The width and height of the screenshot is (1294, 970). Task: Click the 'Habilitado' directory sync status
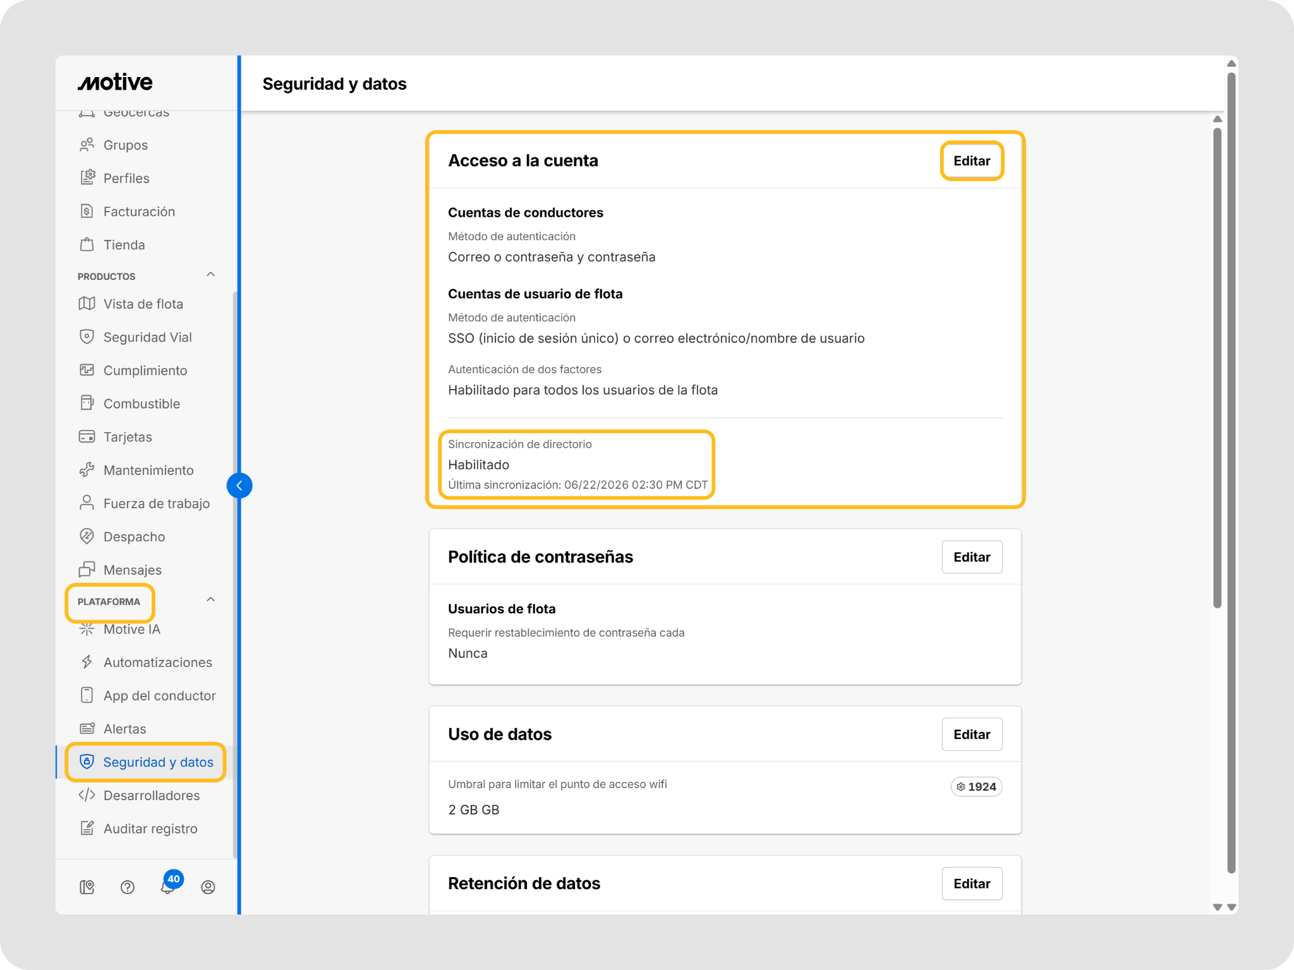pyautogui.click(x=478, y=465)
